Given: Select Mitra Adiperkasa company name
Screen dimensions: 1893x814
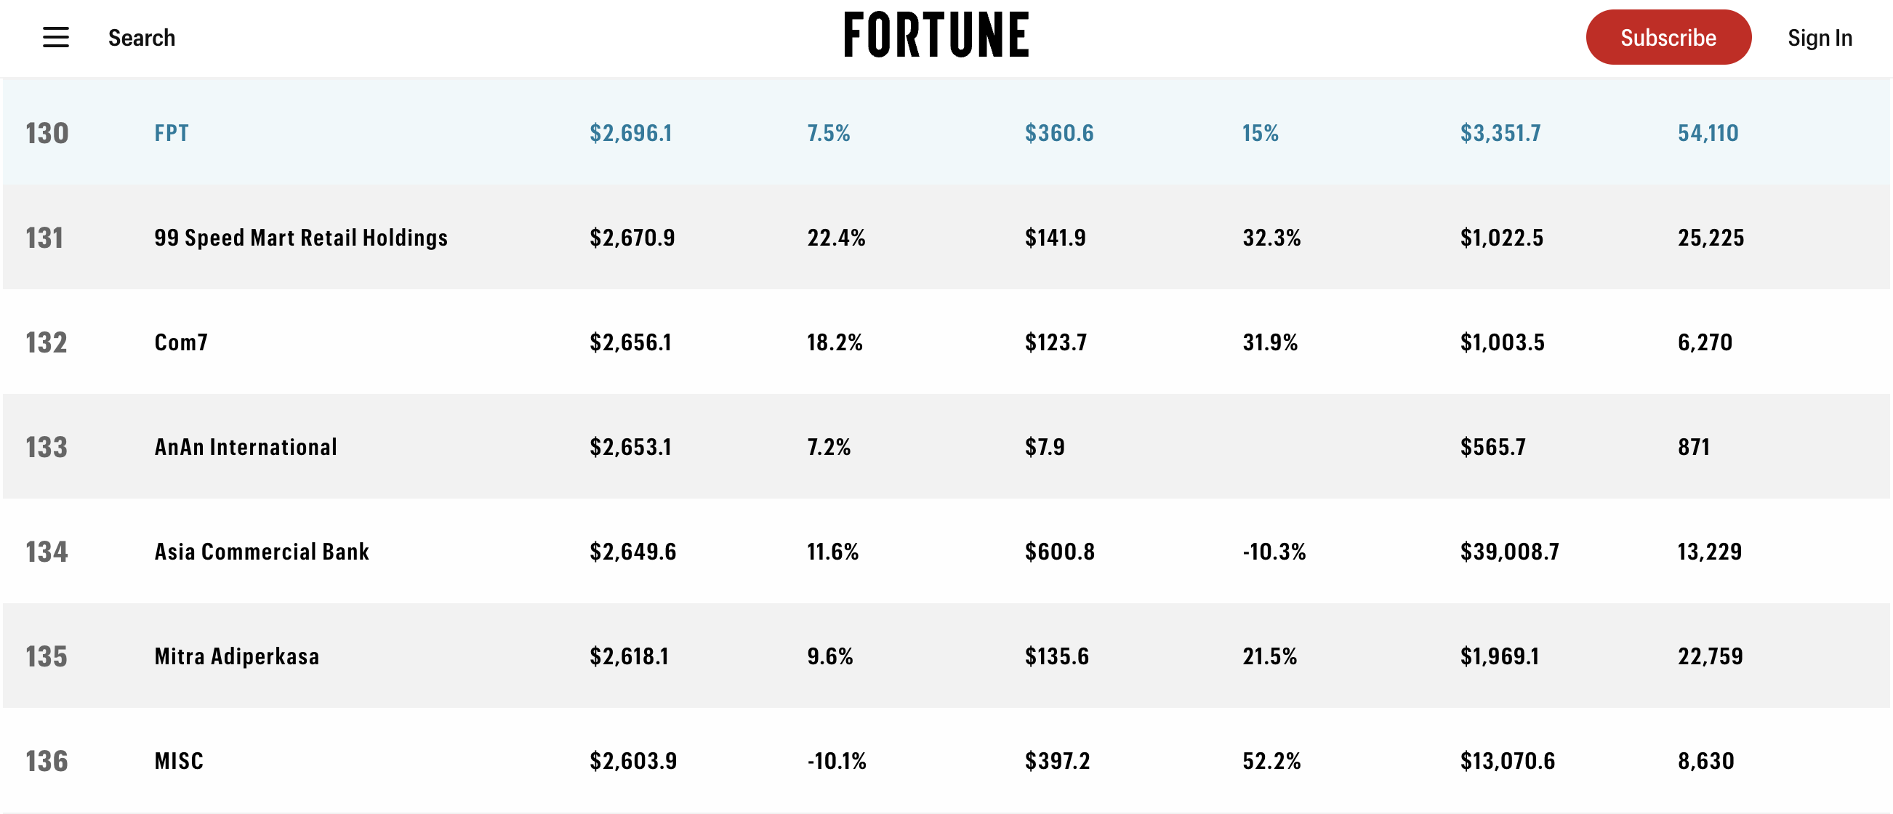Looking at the screenshot, I should pos(237,656).
